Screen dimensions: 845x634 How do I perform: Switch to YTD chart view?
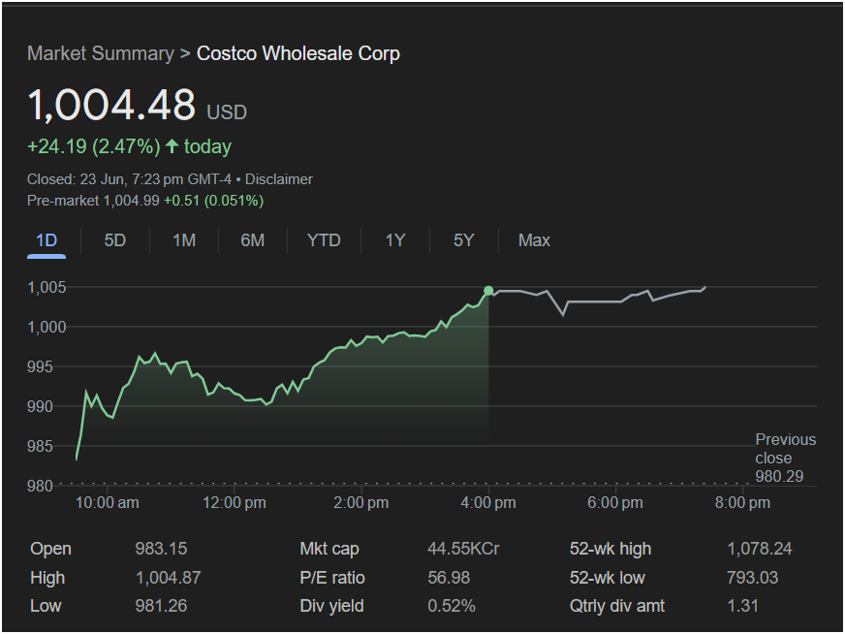pos(324,240)
